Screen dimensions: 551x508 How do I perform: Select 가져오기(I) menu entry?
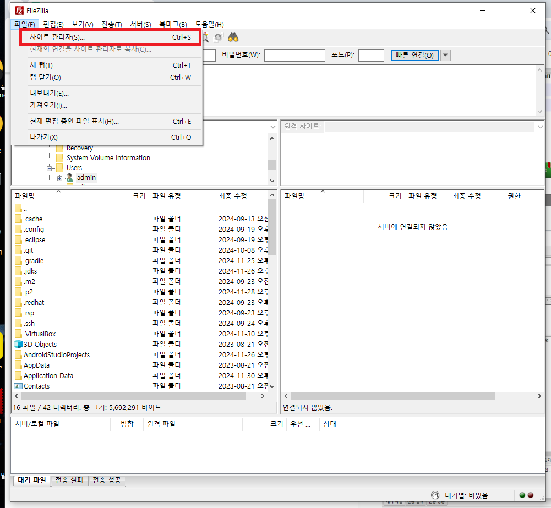click(x=110, y=105)
